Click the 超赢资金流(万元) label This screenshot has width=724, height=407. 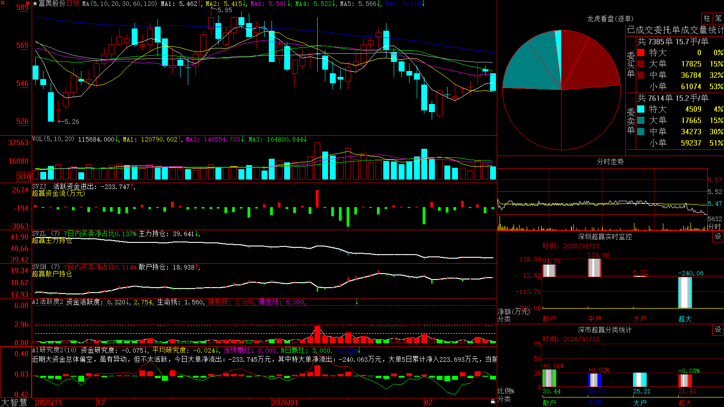[x=58, y=193]
